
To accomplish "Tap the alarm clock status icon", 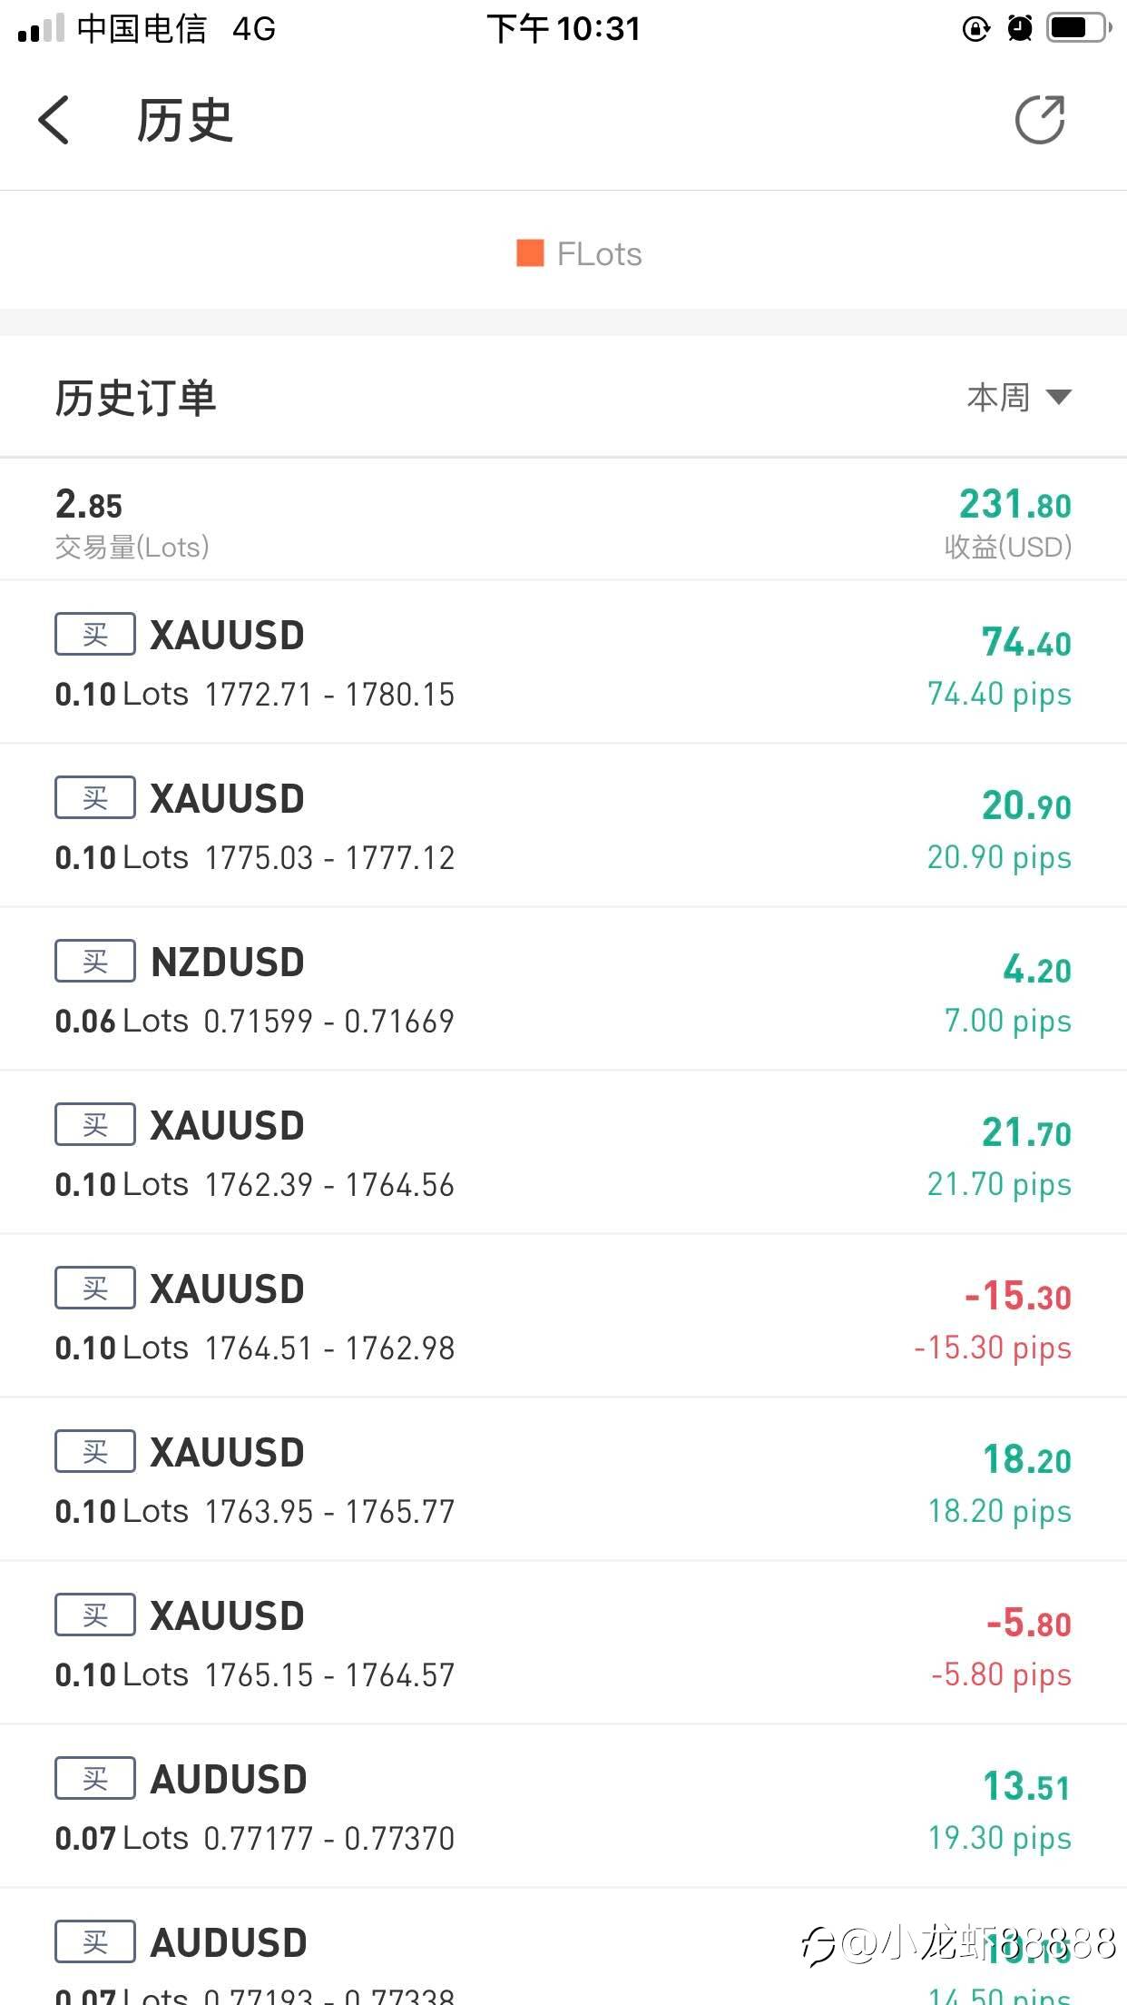I will point(1020,29).
